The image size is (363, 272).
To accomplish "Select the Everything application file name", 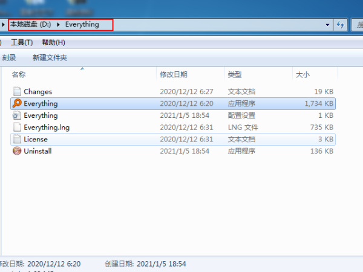I will [41, 103].
